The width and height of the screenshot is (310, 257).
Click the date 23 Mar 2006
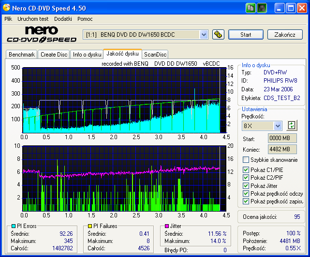[x=278, y=89]
